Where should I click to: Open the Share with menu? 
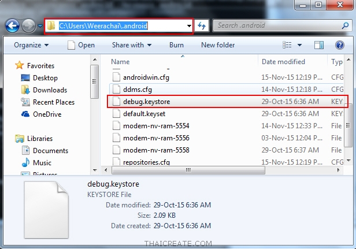click(132, 45)
